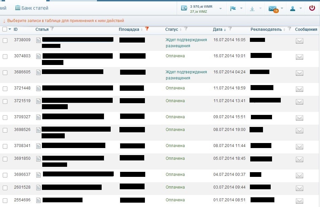Click the document icon for article 3721448
Image resolution: width=320 pixels, height=207 pixels.
(x=38, y=88)
